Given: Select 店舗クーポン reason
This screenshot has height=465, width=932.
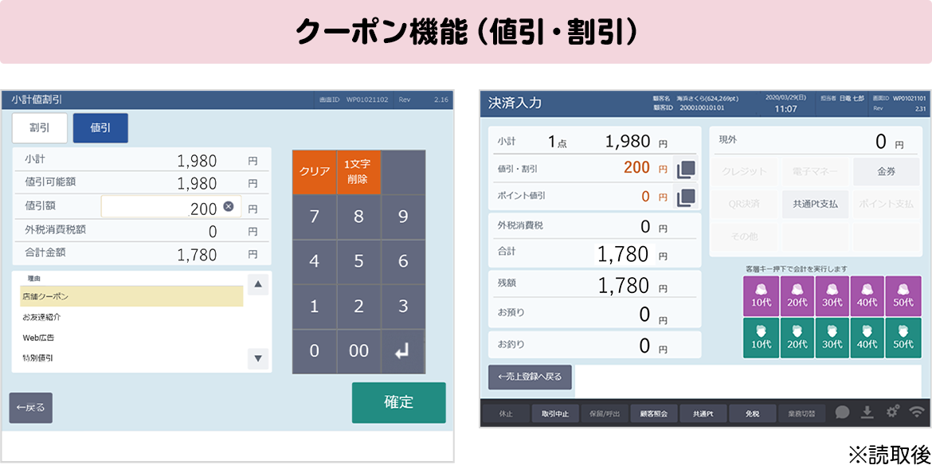Looking at the screenshot, I should pos(131,296).
